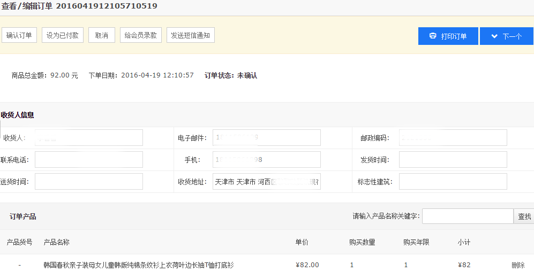
Task: Click the 电子邮件 text field
Action: pos(266,138)
